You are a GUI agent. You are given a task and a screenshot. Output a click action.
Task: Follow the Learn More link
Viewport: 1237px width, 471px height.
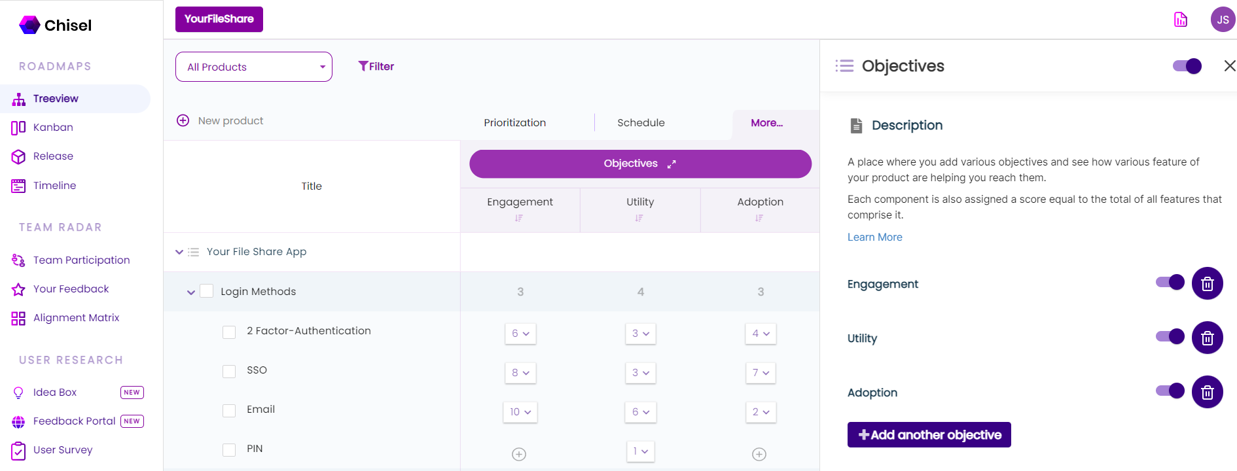(874, 237)
